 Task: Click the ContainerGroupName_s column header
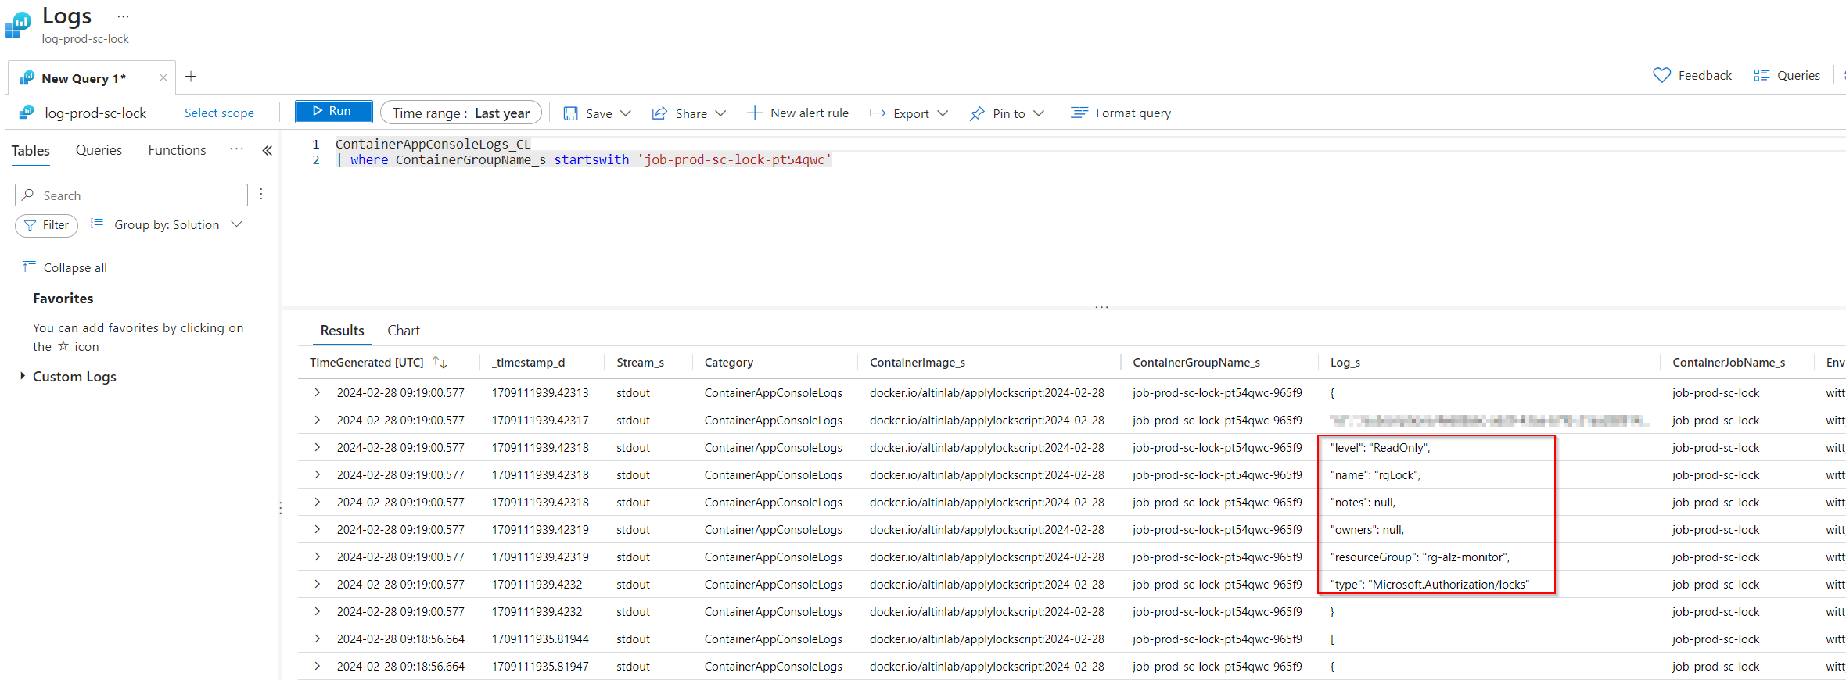click(x=1196, y=363)
